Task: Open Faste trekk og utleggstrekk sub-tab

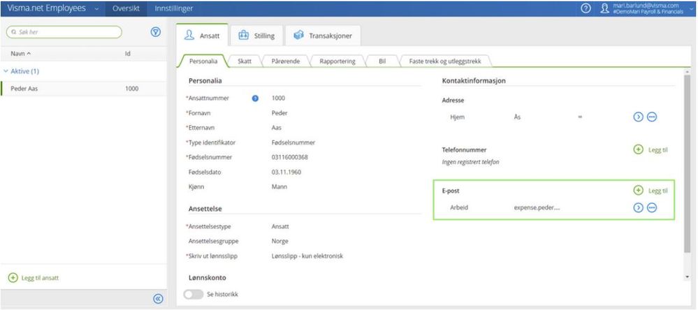Action: coord(445,61)
